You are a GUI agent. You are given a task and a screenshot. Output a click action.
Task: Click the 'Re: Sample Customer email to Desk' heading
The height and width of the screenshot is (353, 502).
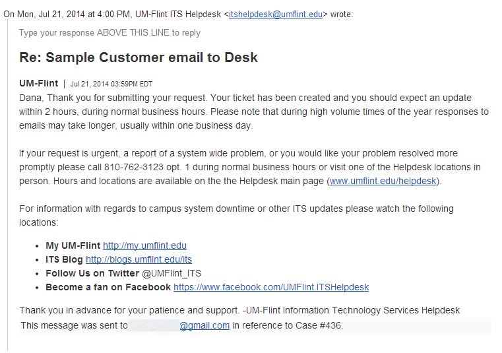coord(139,57)
